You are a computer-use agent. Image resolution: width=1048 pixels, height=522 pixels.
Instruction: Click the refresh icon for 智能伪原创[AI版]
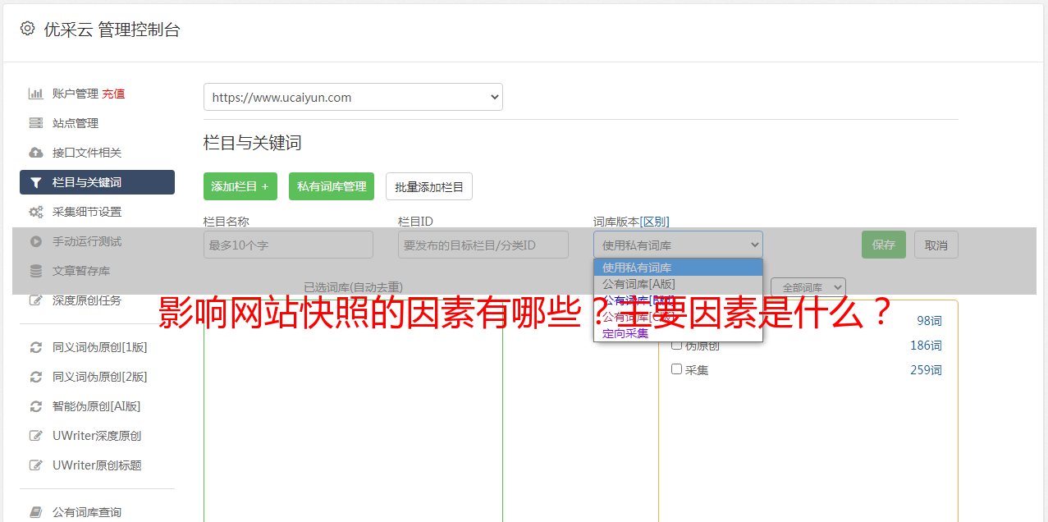(36, 406)
